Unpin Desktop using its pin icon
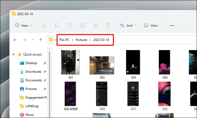Viewport: 197px width, 118px height. tap(45, 63)
